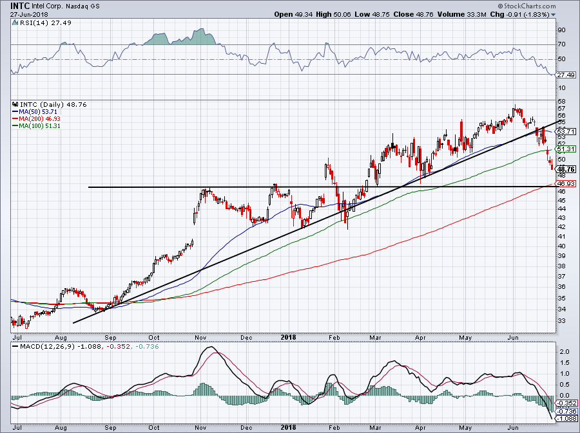Click the boxed -1.088 tag on MACD axis

(x=567, y=419)
